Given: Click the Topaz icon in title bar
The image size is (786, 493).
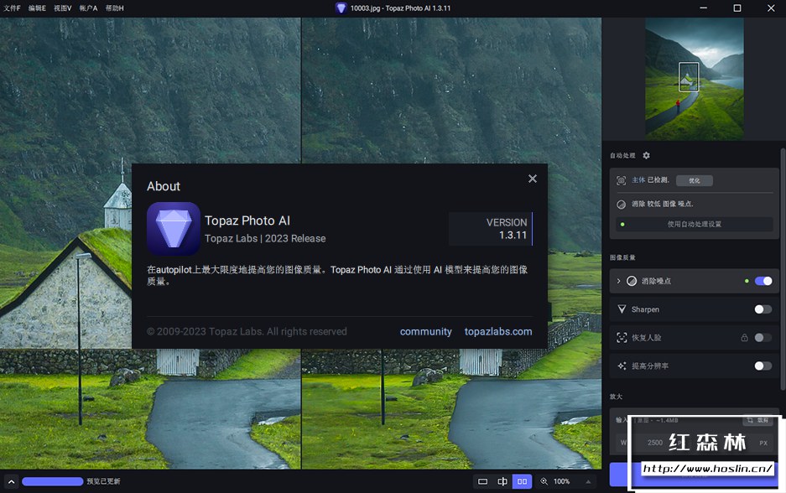Looking at the screenshot, I should tap(341, 8).
